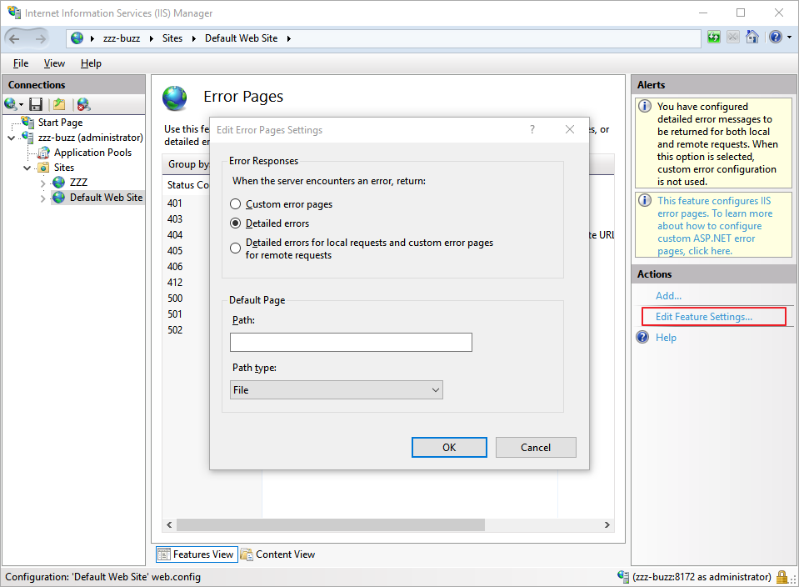The image size is (799, 587).
Task: Click the Home icon in navigation toolbar
Action: tap(752, 38)
